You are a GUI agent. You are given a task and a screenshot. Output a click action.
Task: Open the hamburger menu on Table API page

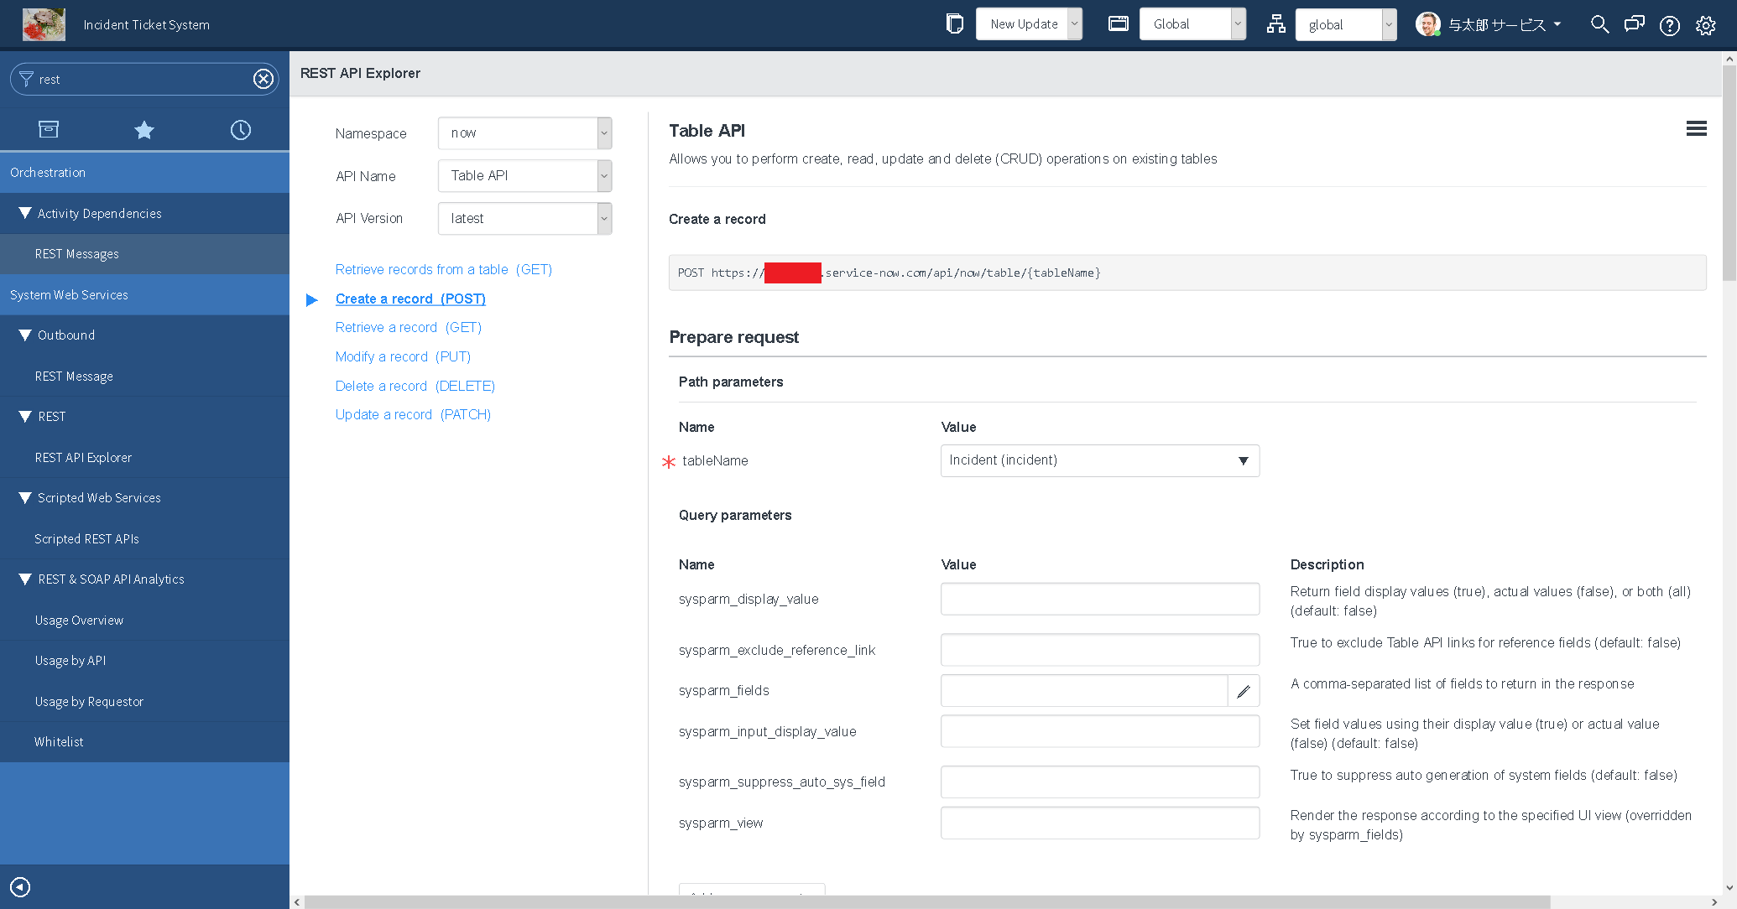(x=1696, y=127)
